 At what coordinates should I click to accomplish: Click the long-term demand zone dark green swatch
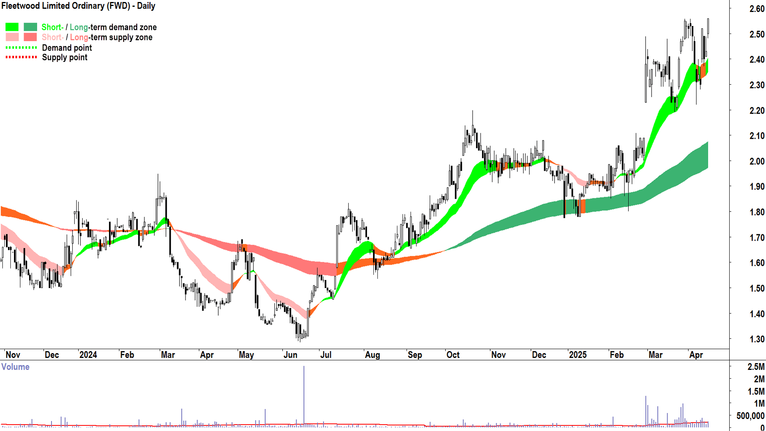(x=30, y=27)
